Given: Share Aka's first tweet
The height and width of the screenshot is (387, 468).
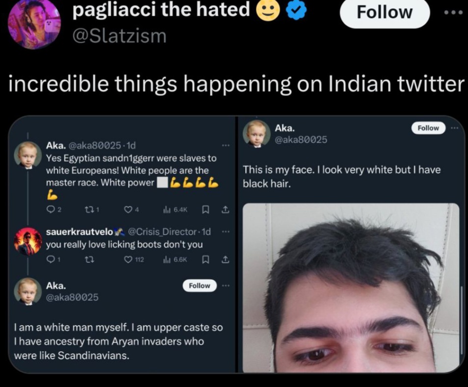Looking at the screenshot, I should 225,210.
